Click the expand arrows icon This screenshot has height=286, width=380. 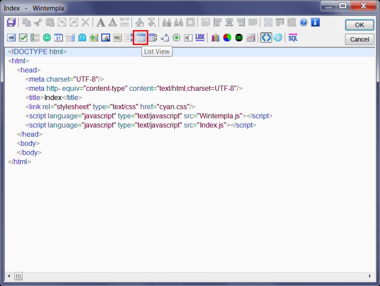(268, 23)
